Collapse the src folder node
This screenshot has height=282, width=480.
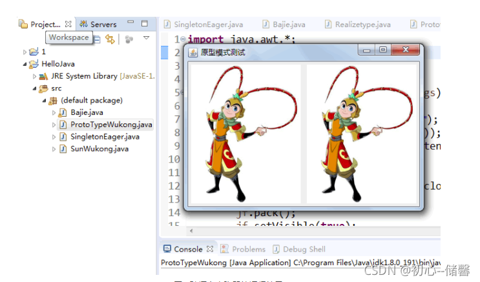[35, 88]
